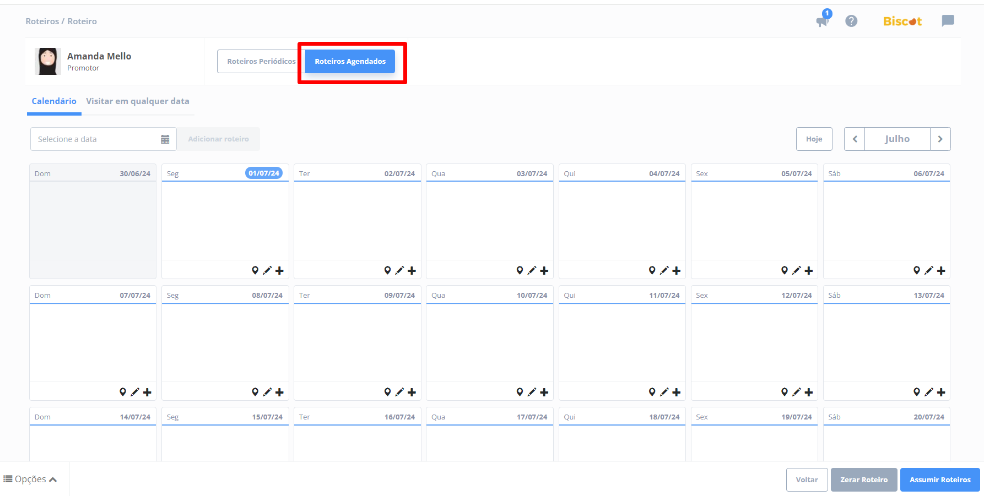Open the help question mark icon
Viewport: 984px width, 496px height.
[851, 21]
